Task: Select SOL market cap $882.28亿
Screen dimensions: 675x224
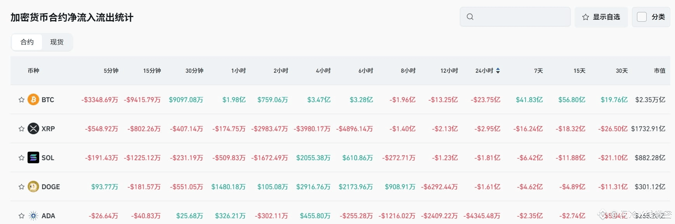Action: click(650, 158)
